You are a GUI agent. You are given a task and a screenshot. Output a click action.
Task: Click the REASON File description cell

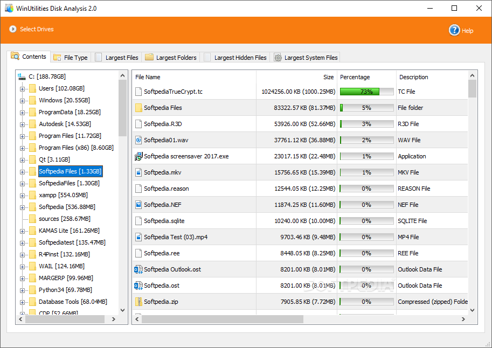[414, 189]
